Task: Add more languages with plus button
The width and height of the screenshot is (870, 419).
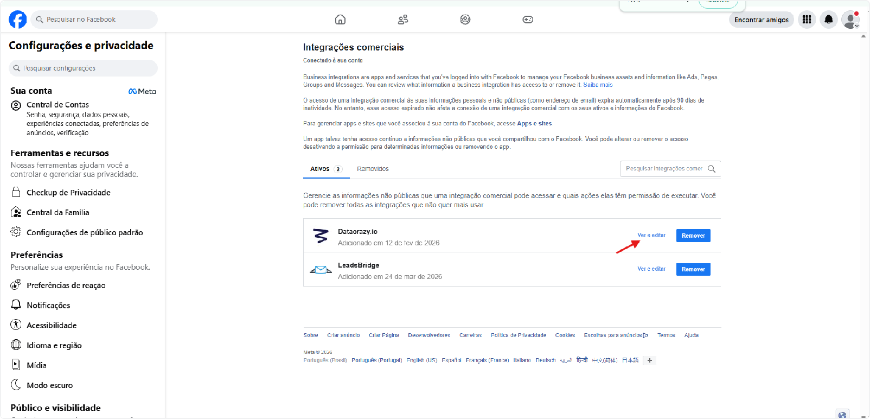Action: click(x=650, y=360)
